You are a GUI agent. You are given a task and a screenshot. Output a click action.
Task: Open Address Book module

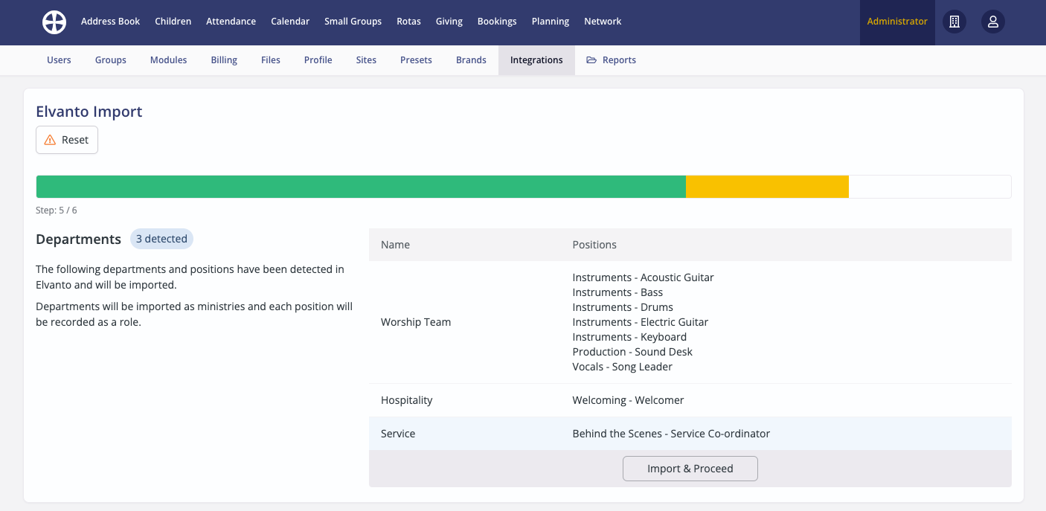(110, 22)
